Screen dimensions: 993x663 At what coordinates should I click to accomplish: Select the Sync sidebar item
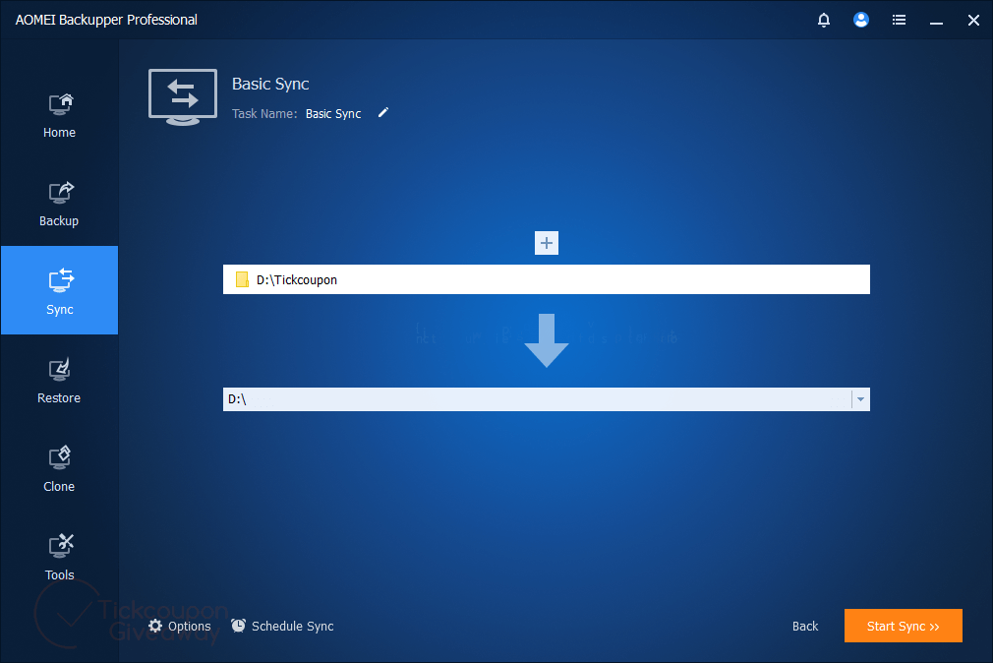59,290
